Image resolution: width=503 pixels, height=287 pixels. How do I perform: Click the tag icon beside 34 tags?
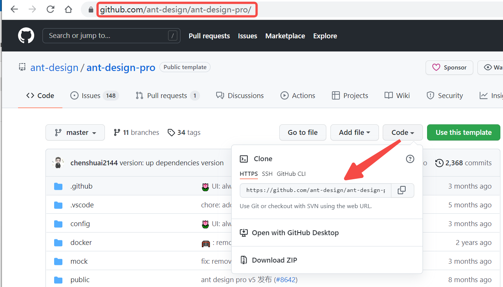(171, 133)
